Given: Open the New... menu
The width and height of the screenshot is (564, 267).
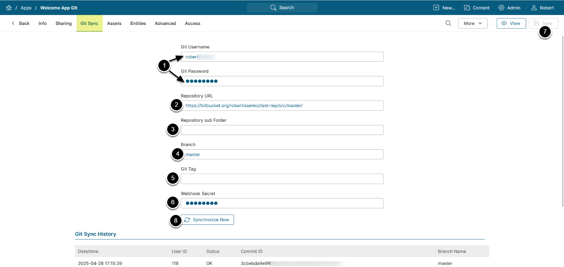Looking at the screenshot, I should (444, 8).
